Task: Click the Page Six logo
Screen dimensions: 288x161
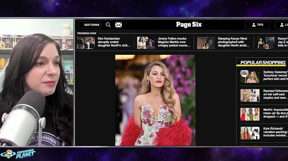Action: click(189, 25)
